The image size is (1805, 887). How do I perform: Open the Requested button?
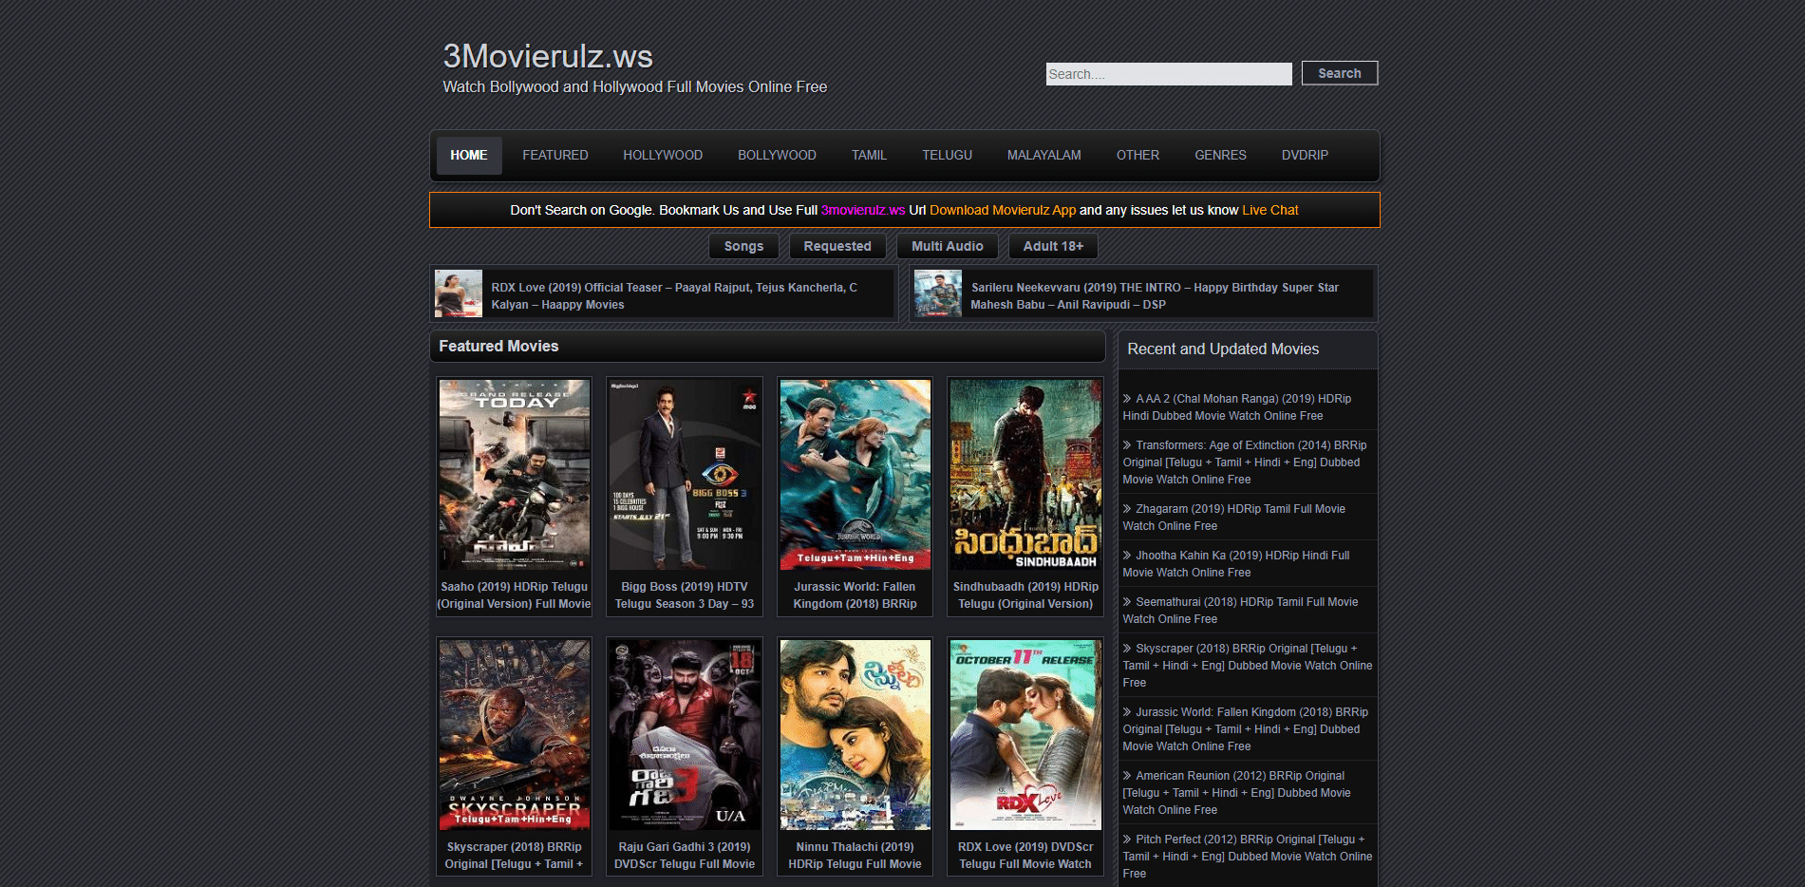[x=837, y=246]
